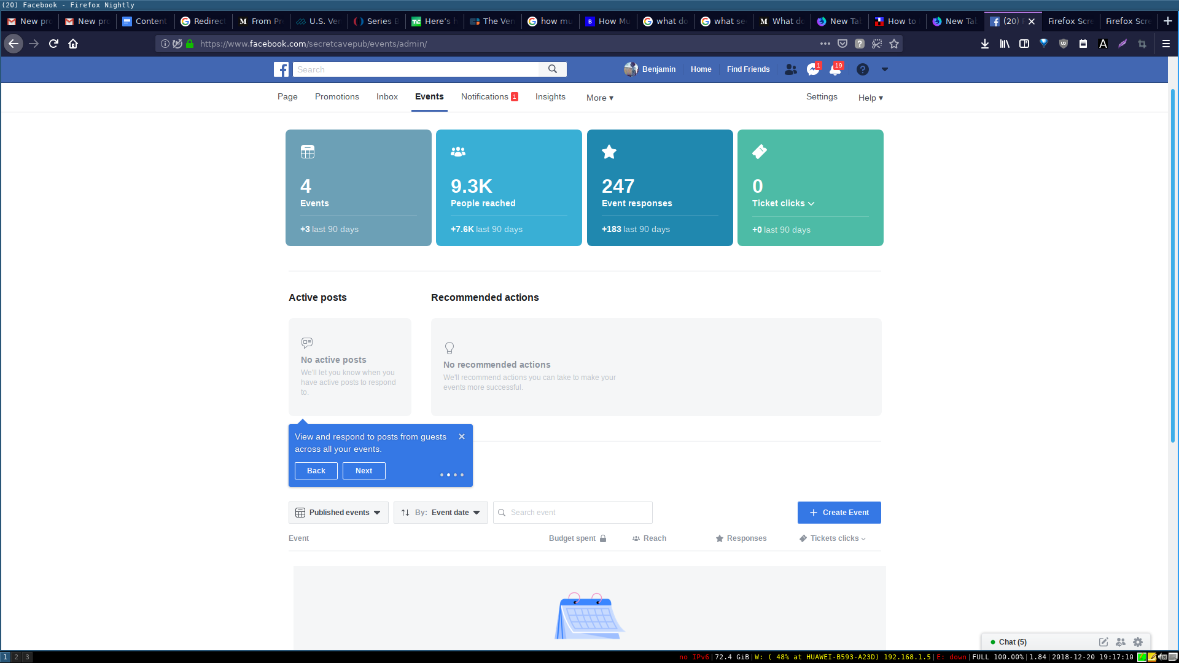Open the Firefox library icon
1179x663 pixels.
coord(1005,44)
